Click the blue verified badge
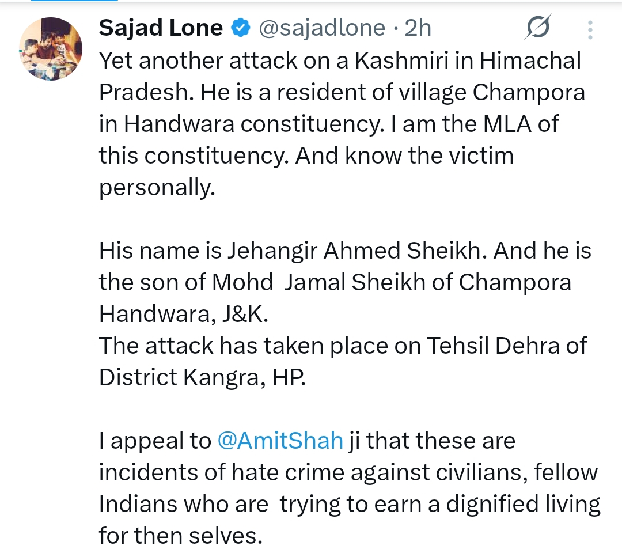Viewport: 622px width, 553px height. coord(240,28)
